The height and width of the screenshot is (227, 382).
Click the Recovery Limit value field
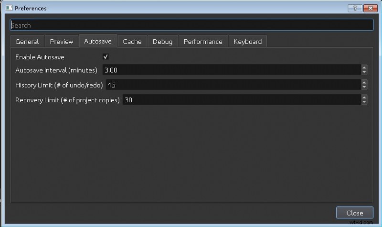pyautogui.click(x=242, y=100)
